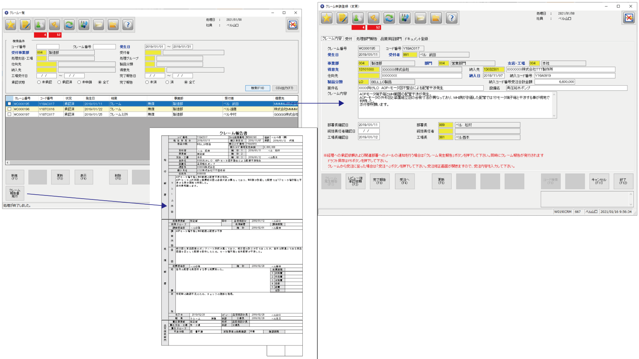Click red badge 4 in クレーム一覧 toolbar
639x359 pixels.
coord(40,35)
